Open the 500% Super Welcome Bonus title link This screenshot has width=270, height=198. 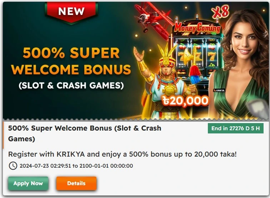tap(85, 133)
